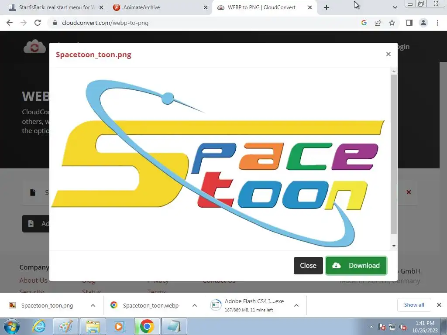
Task: View site security lock information
Action: pyautogui.click(x=55, y=23)
